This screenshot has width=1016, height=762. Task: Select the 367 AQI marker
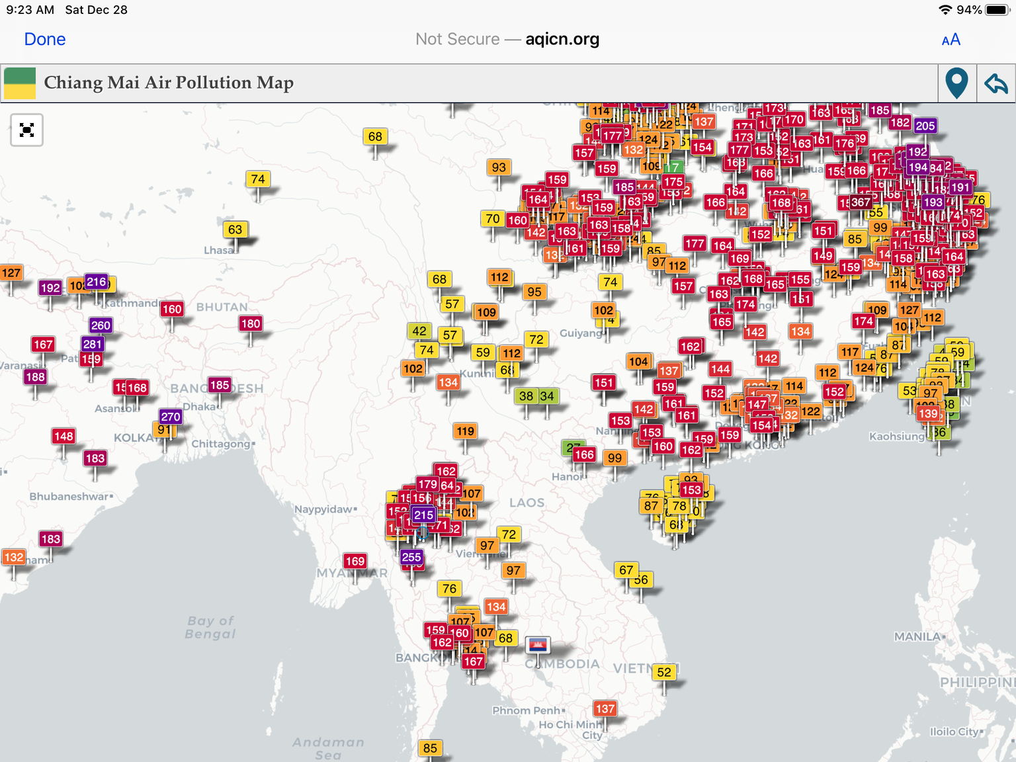[x=861, y=202]
